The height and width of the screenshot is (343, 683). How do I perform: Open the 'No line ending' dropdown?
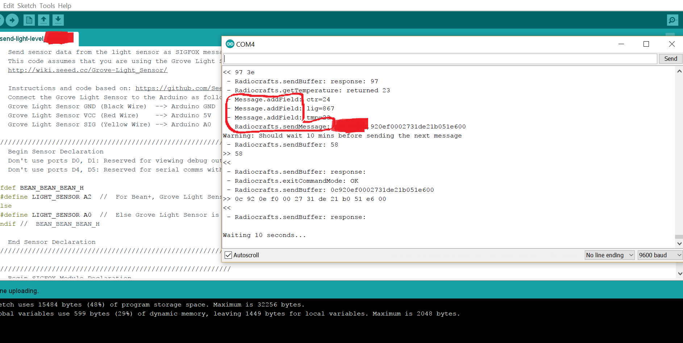tap(609, 255)
